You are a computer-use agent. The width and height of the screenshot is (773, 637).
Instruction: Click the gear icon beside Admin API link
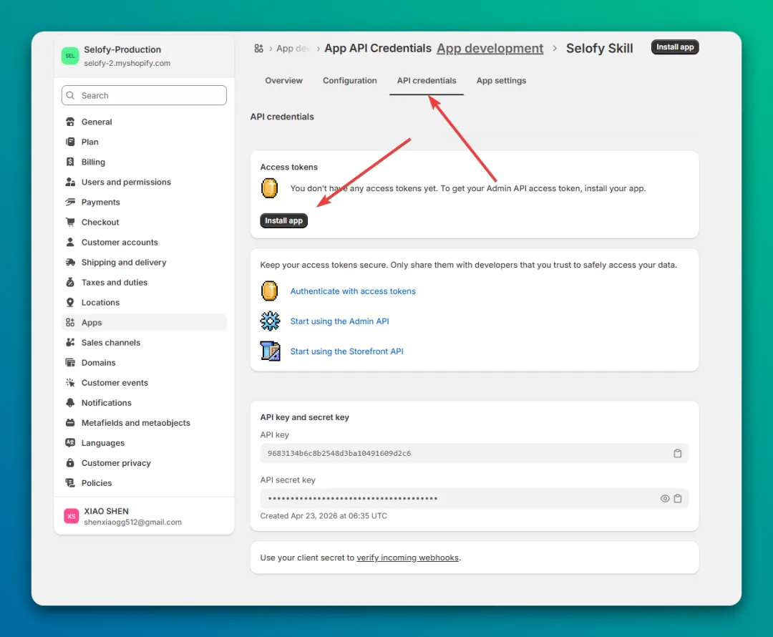(270, 321)
